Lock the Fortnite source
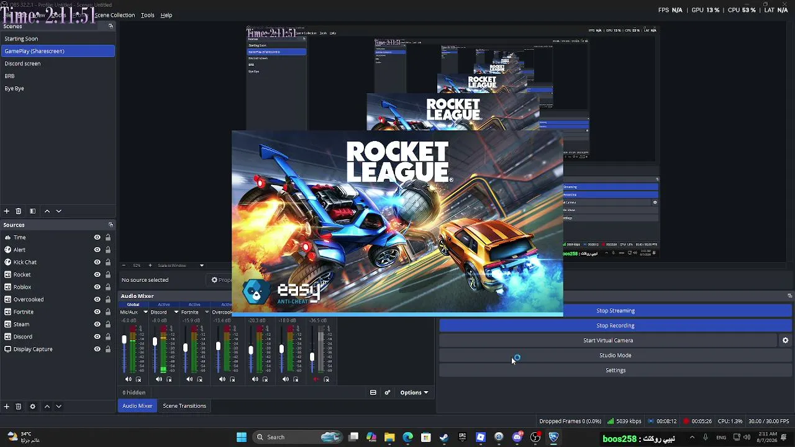 coord(108,312)
